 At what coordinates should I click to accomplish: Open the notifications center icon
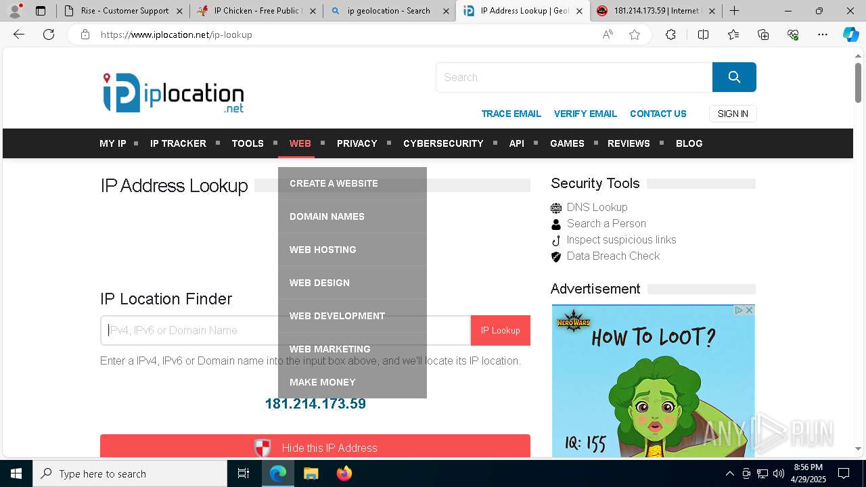click(844, 473)
